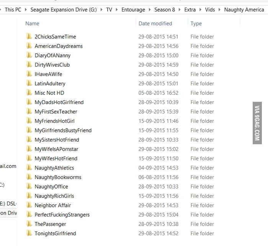This screenshot has height=246, width=268.
Task: Jump to the Vids breadcrumb segment
Action: point(211,10)
